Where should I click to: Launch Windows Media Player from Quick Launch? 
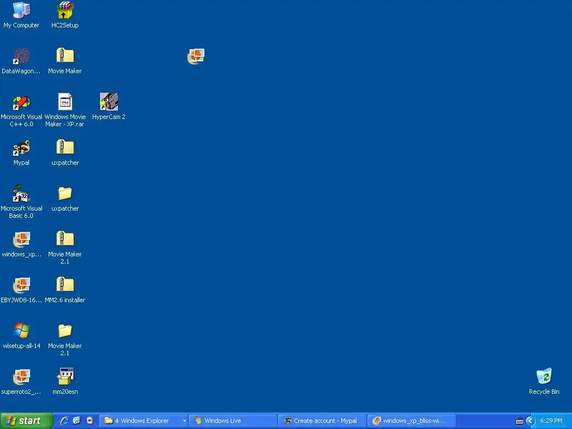click(x=90, y=421)
